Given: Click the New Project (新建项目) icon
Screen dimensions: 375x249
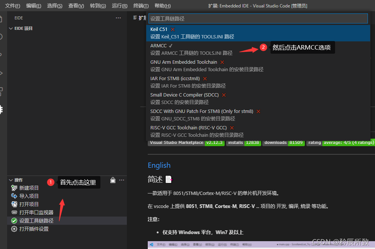Looking at the screenshot, I should click(14, 188).
